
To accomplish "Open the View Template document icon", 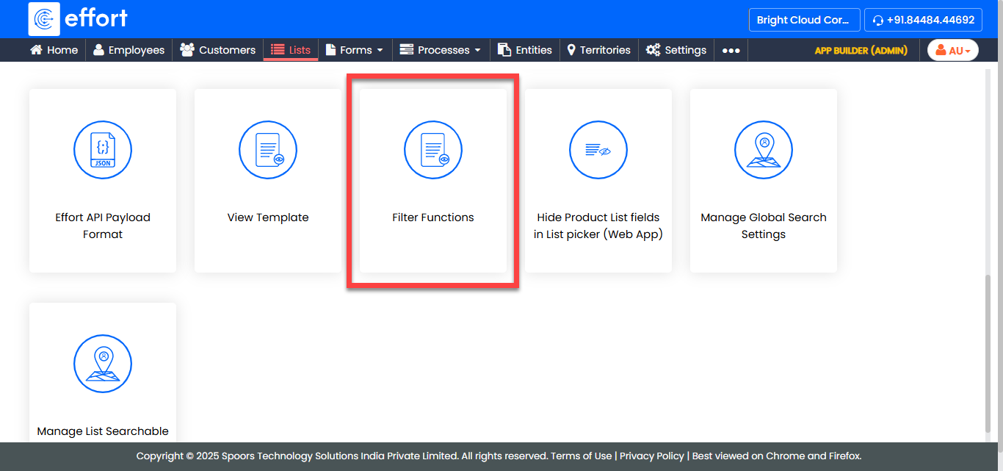I will click(268, 150).
